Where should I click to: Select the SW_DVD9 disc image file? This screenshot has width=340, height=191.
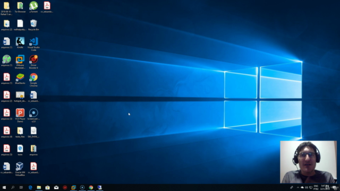point(33,132)
